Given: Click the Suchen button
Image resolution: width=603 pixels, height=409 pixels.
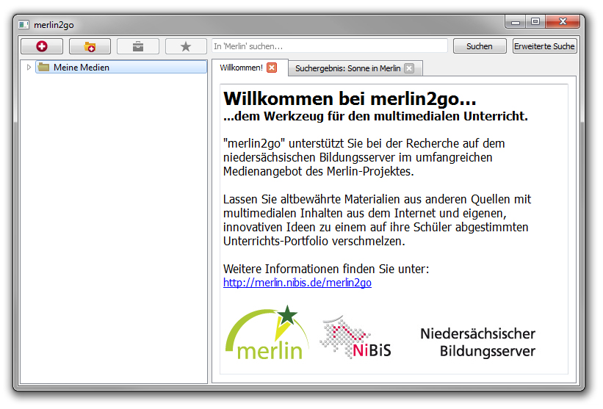Looking at the screenshot, I should tap(480, 46).
